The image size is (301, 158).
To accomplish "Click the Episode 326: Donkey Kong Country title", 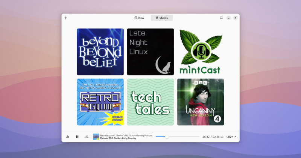I will 118,138.
